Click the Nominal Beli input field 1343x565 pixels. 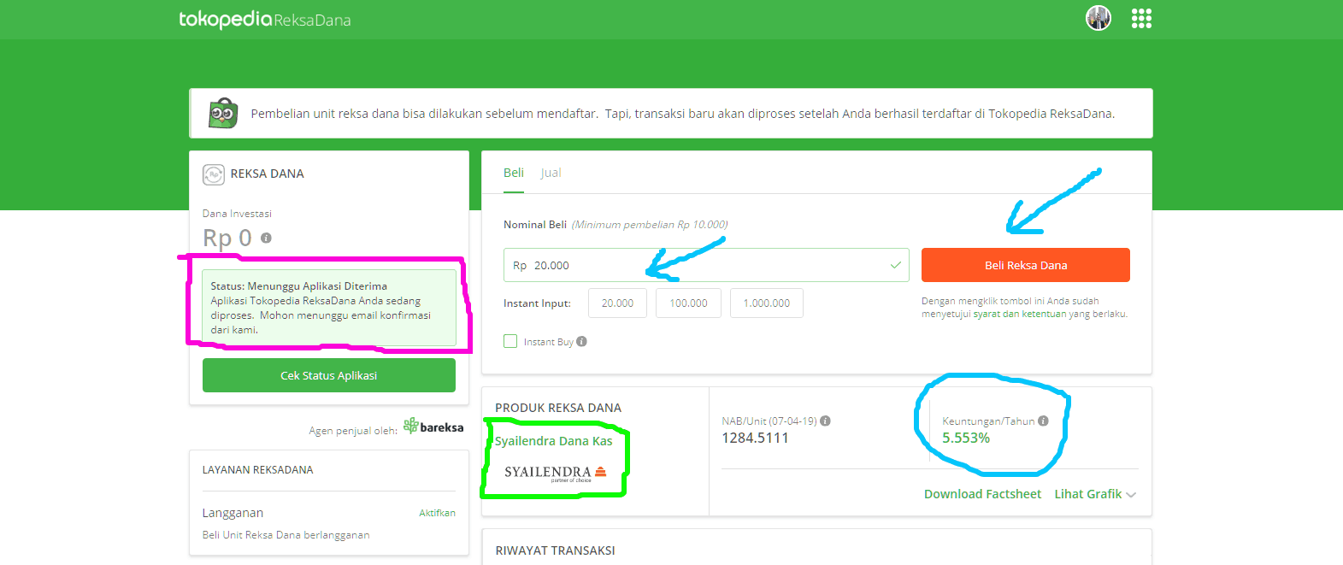pos(706,265)
